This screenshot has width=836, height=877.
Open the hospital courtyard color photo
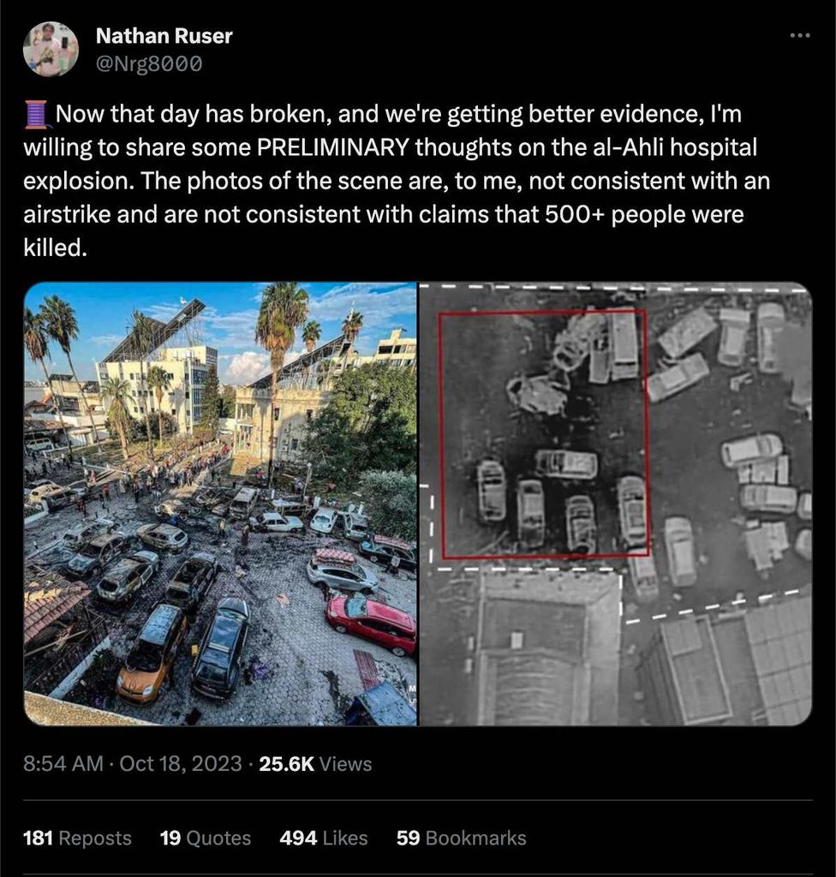[x=220, y=504]
